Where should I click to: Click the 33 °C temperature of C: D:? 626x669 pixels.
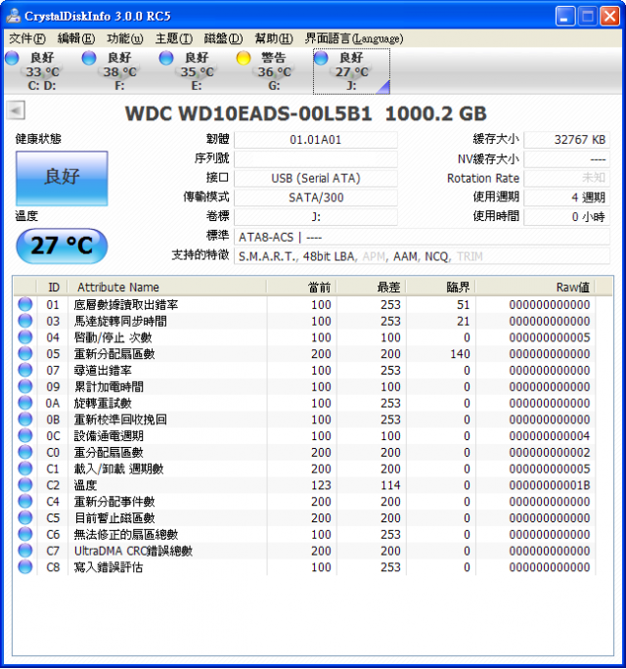pyautogui.click(x=42, y=71)
